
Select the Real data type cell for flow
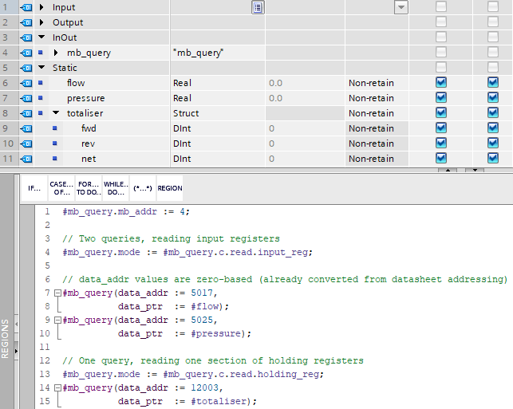(218, 83)
